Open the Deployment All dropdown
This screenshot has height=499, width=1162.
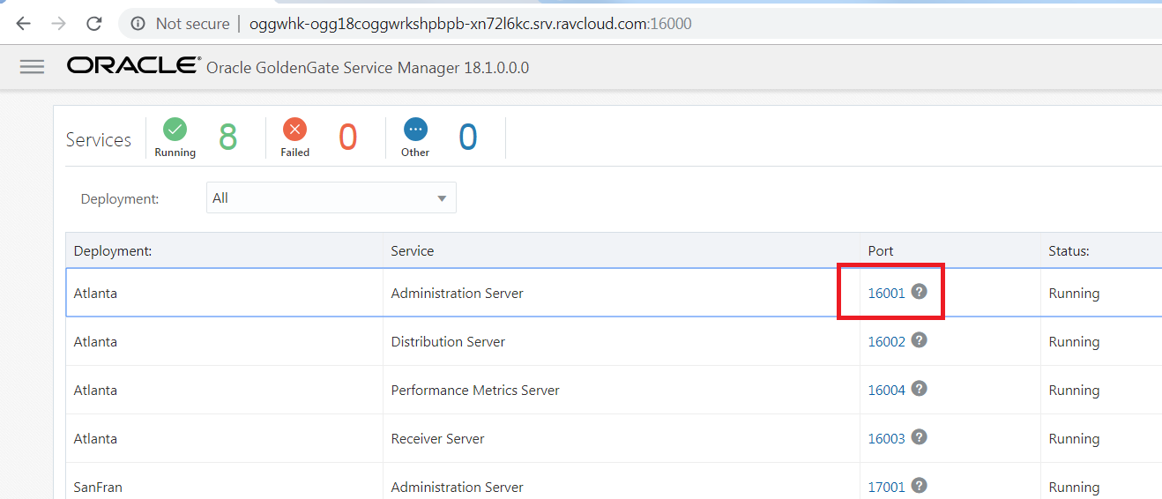coord(331,197)
